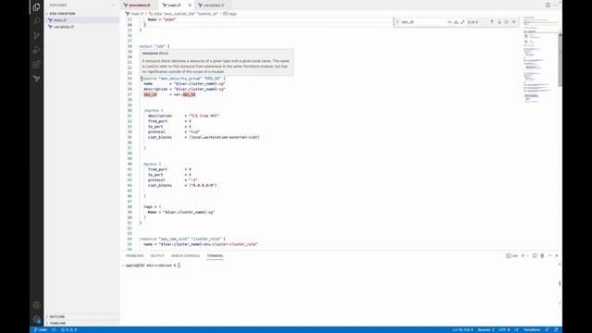Maximize the panel with the chevron icon
The image size is (592, 333).
(549, 255)
